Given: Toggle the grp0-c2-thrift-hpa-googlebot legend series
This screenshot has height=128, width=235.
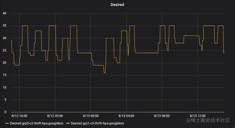Looking at the screenshot, I should tap(36, 123).
